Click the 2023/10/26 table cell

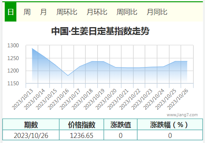[x=31, y=135]
